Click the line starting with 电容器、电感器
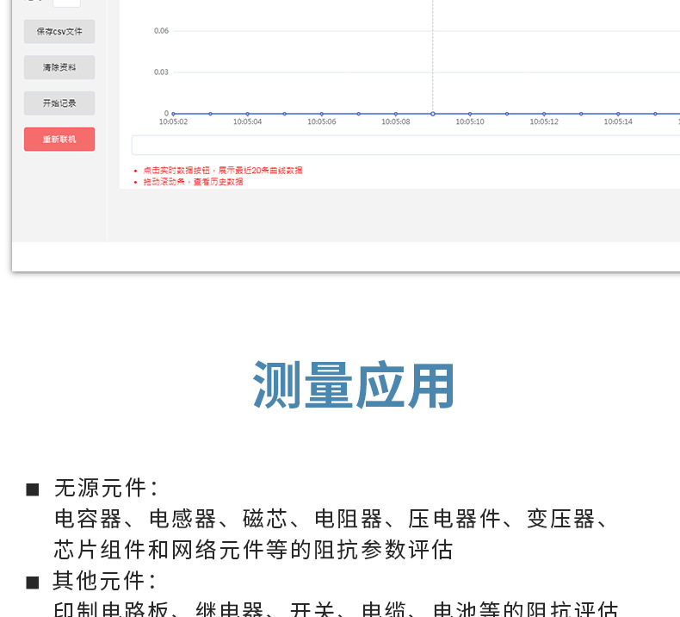Image resolution: width=680 pixels, height=617 pixels. point(331,519)
